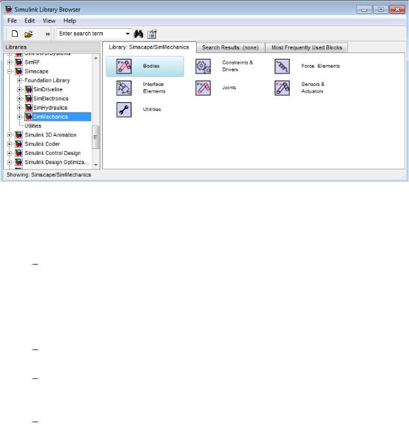This screenshot has width=409, height=428.
Task: Click the New model toolbar icon
Action: pyautogui.click(x=14, y=33)
